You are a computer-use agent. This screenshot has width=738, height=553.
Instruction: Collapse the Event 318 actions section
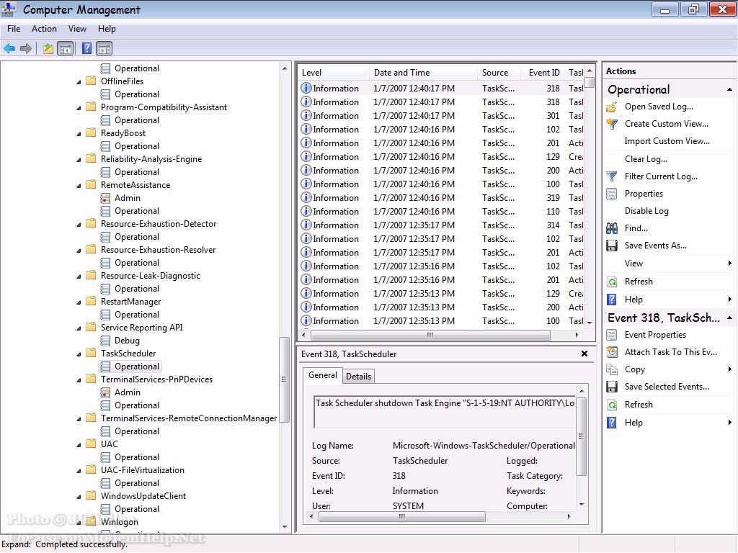pos(729,318)
